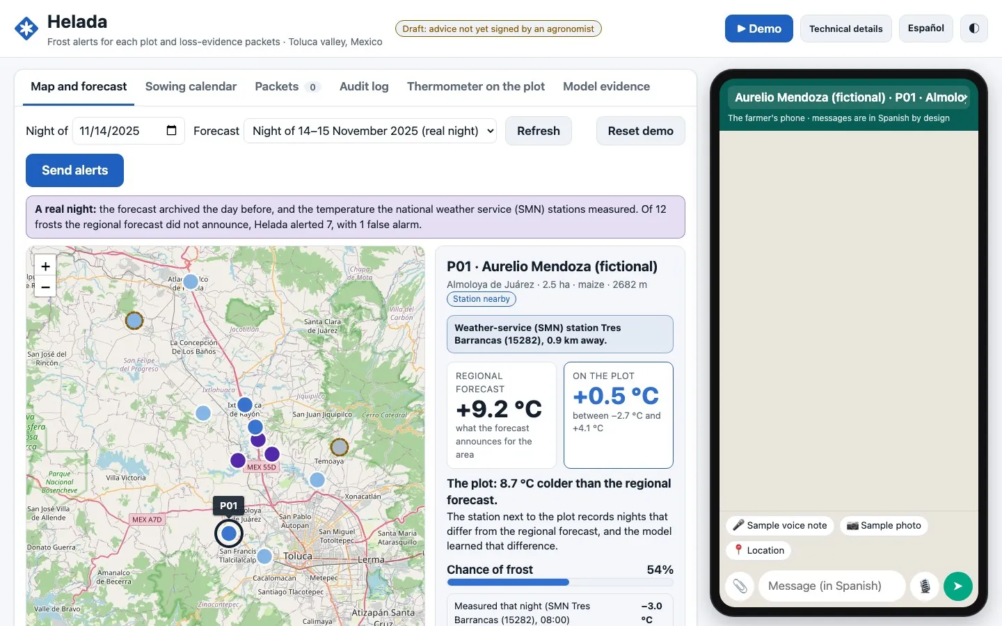This screenshot has height=626, width=1002.
Task: Start the Demo
Action: click(x=759, y=29)
